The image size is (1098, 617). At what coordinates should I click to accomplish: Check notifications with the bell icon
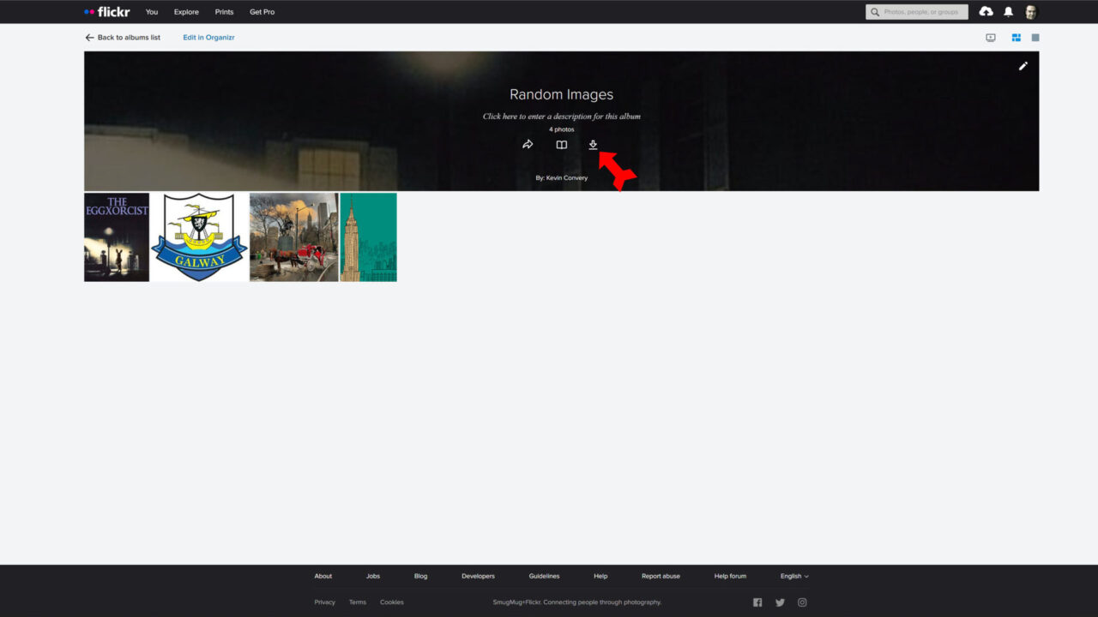(1008, 11)
